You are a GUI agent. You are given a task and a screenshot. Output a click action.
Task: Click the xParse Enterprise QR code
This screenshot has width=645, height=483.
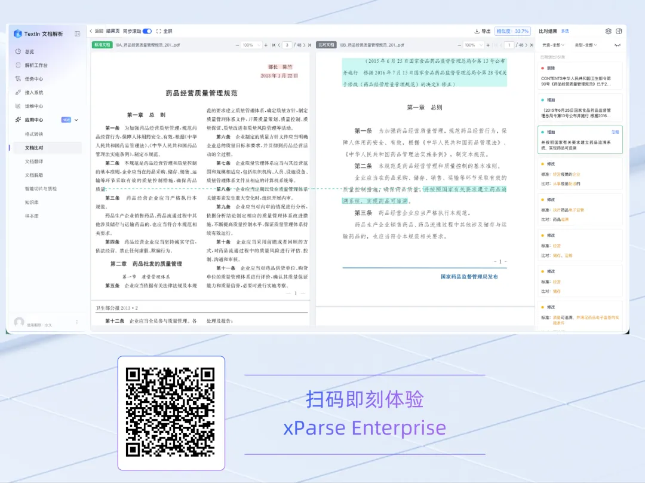[x=171, y=412]
